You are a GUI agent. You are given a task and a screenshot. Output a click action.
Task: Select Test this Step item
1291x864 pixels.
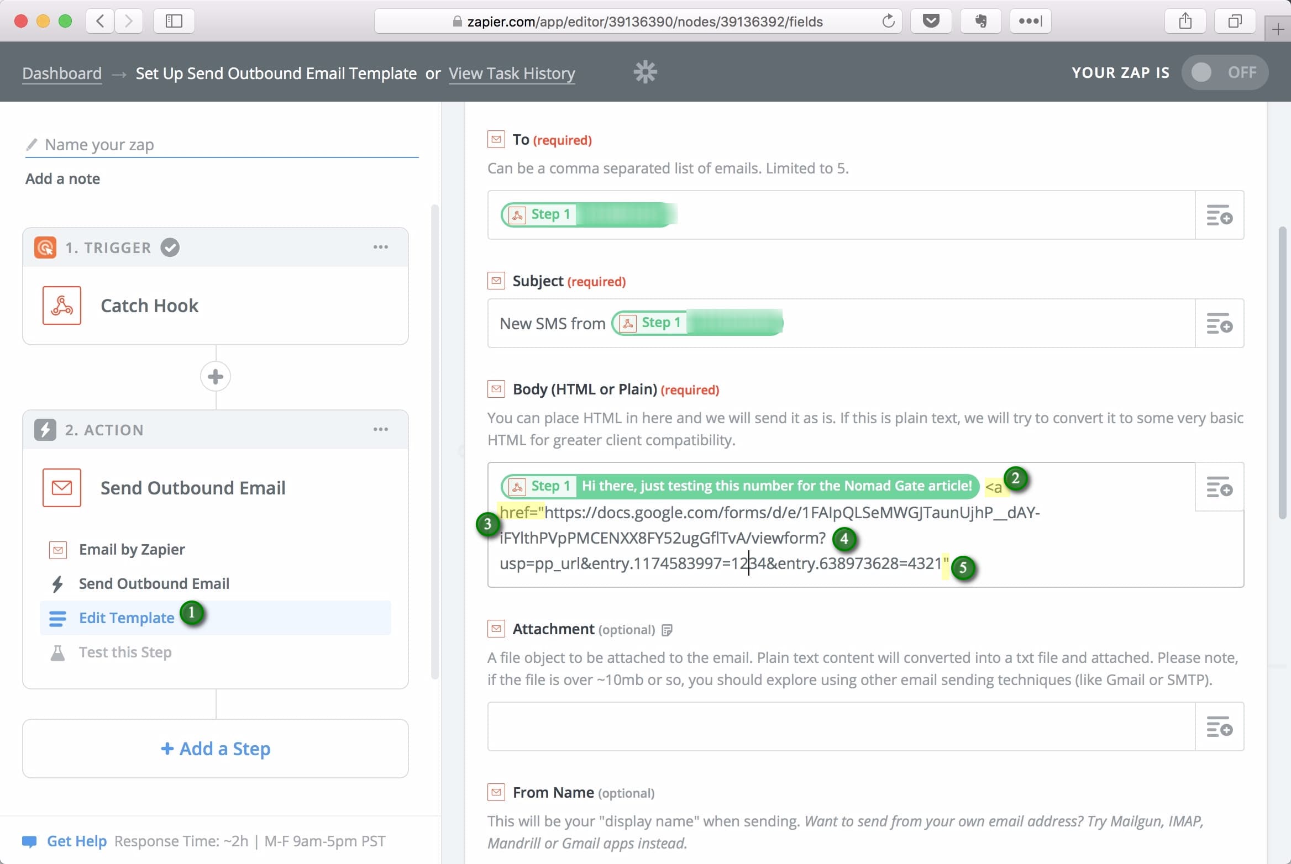pos(125,652)
